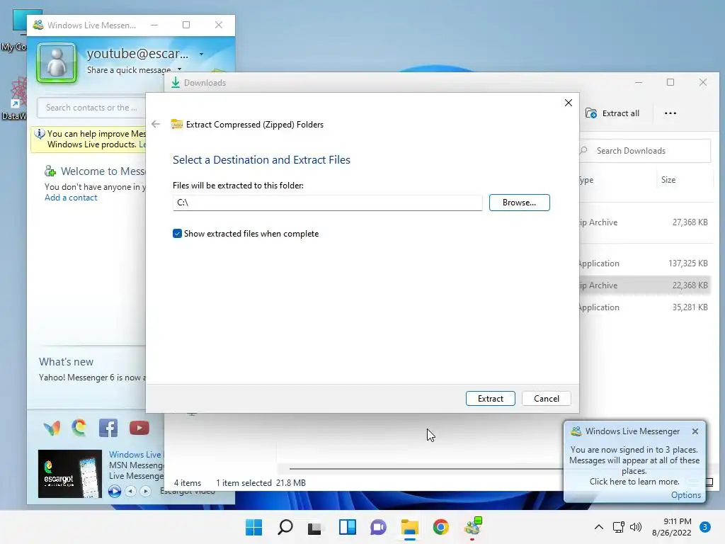This screenshot has height=544, width=725.
Task: Click Search contacts field in Messenger
Action: [x=91, y=108]
